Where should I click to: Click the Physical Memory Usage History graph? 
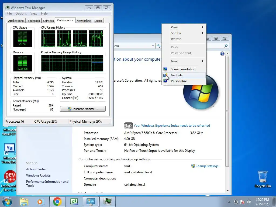coord(72,63)
